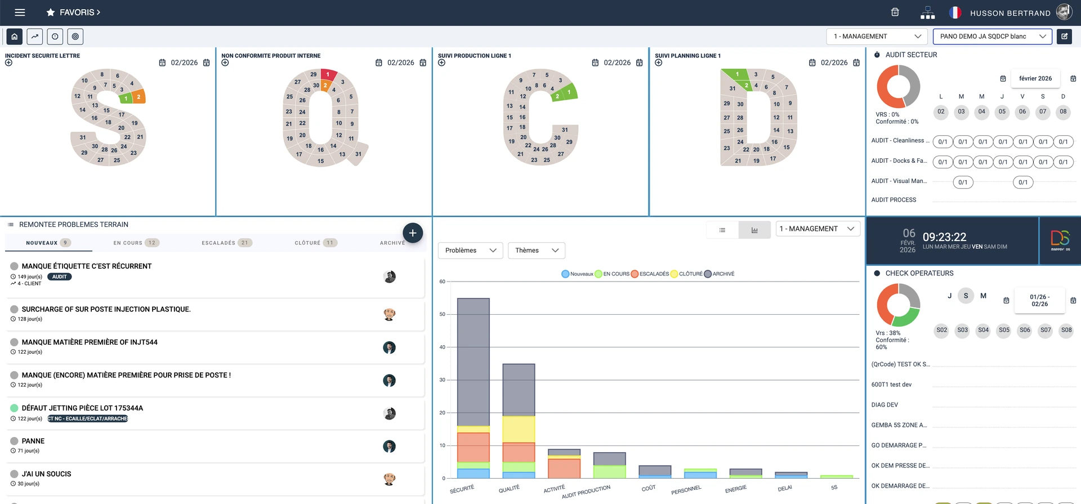
Task: Select the CLÔTURÉ tab
Action: pos(315,243)
